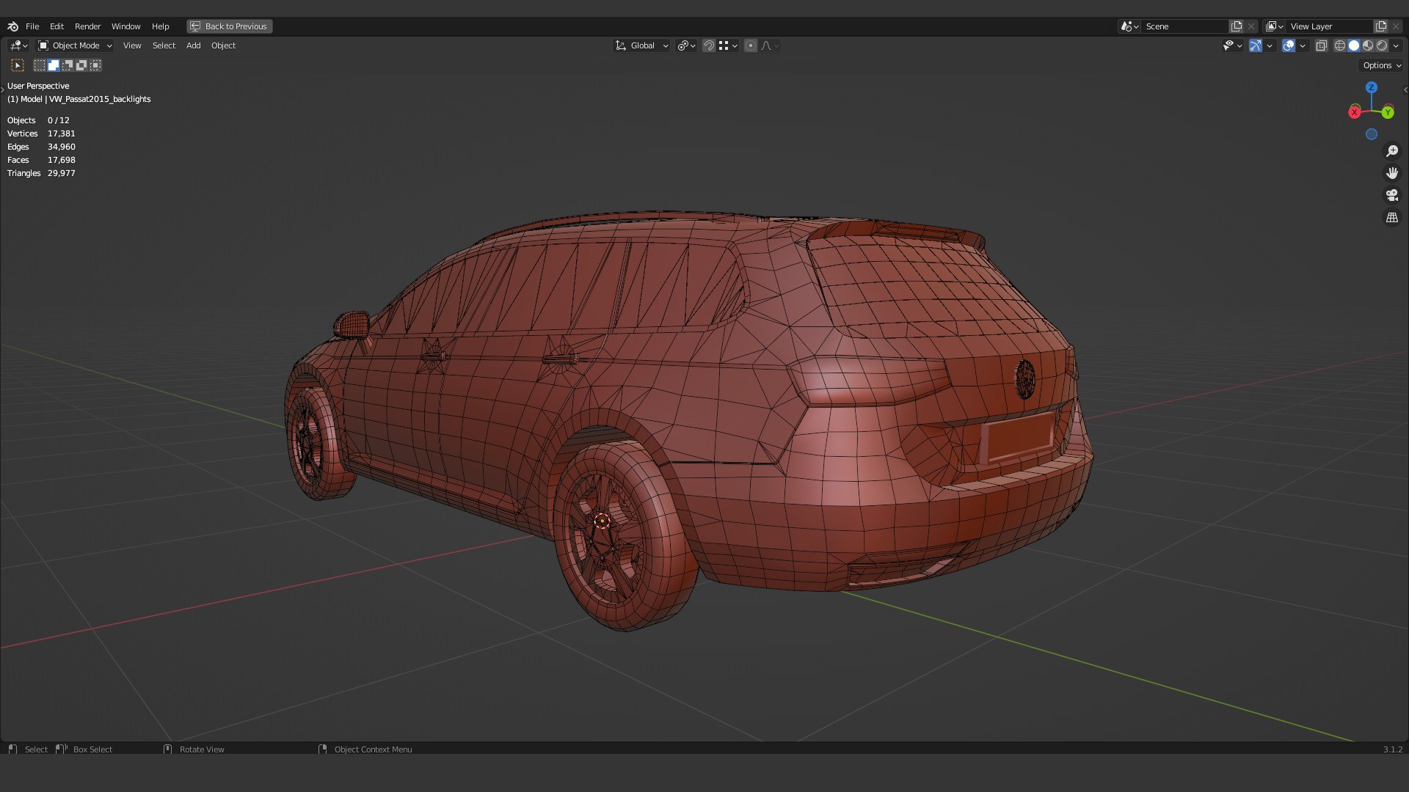Open the File menu
The width and height of the screenshot is (1409, 792).
pyautogui.click(x=32, y=26)
